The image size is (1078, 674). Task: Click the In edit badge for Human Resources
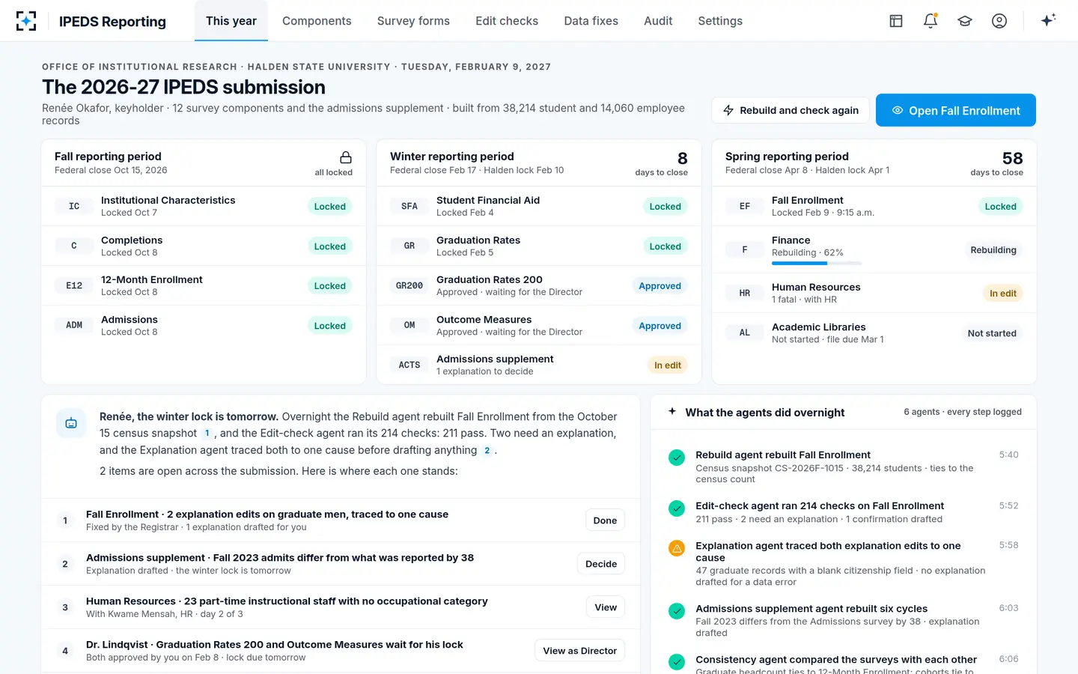(x=1003, y=294)
